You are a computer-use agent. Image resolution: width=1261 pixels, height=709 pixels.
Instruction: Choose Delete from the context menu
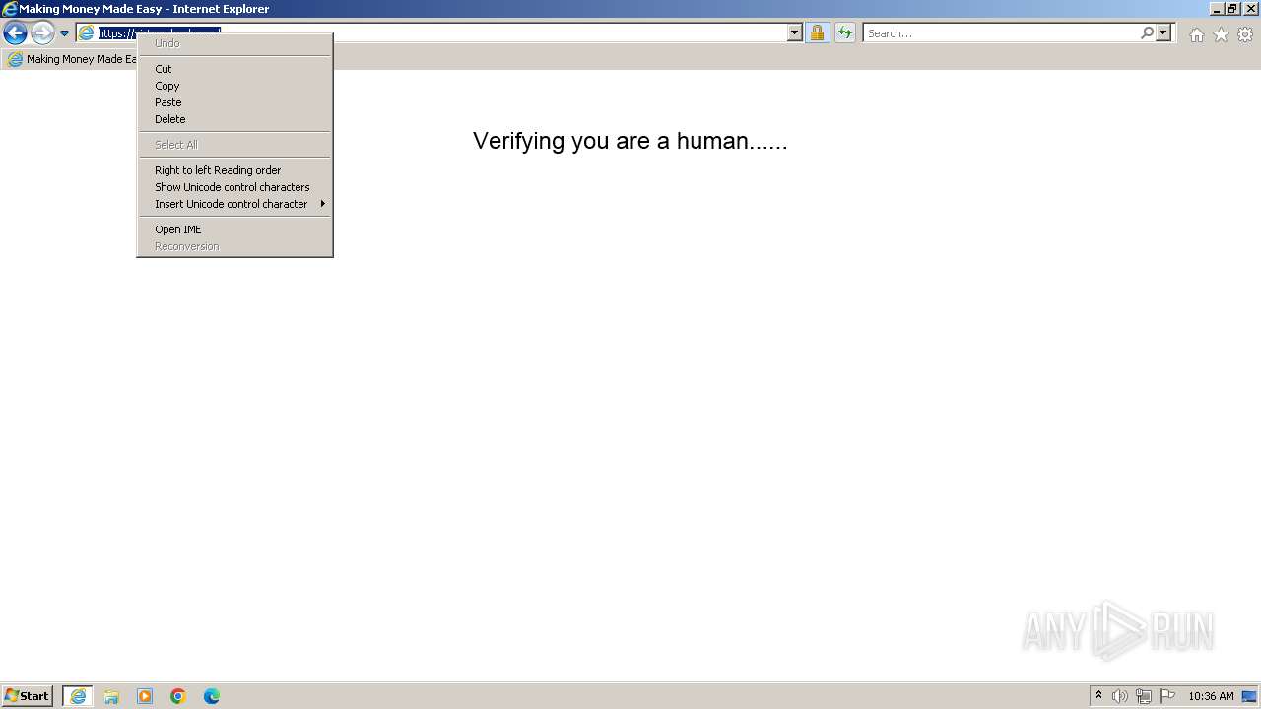click(233, 119)
